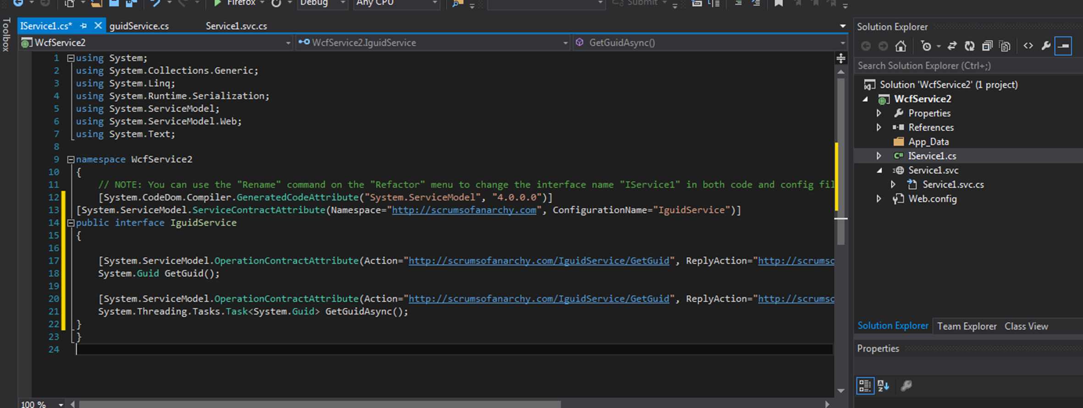Expand the Service1.svc.cs node

893,185
